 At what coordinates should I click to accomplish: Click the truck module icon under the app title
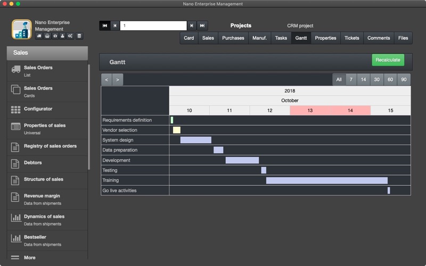coord(39,36)
